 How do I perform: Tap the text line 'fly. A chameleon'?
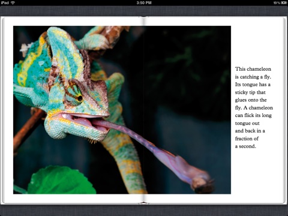[x=254, y=108]
